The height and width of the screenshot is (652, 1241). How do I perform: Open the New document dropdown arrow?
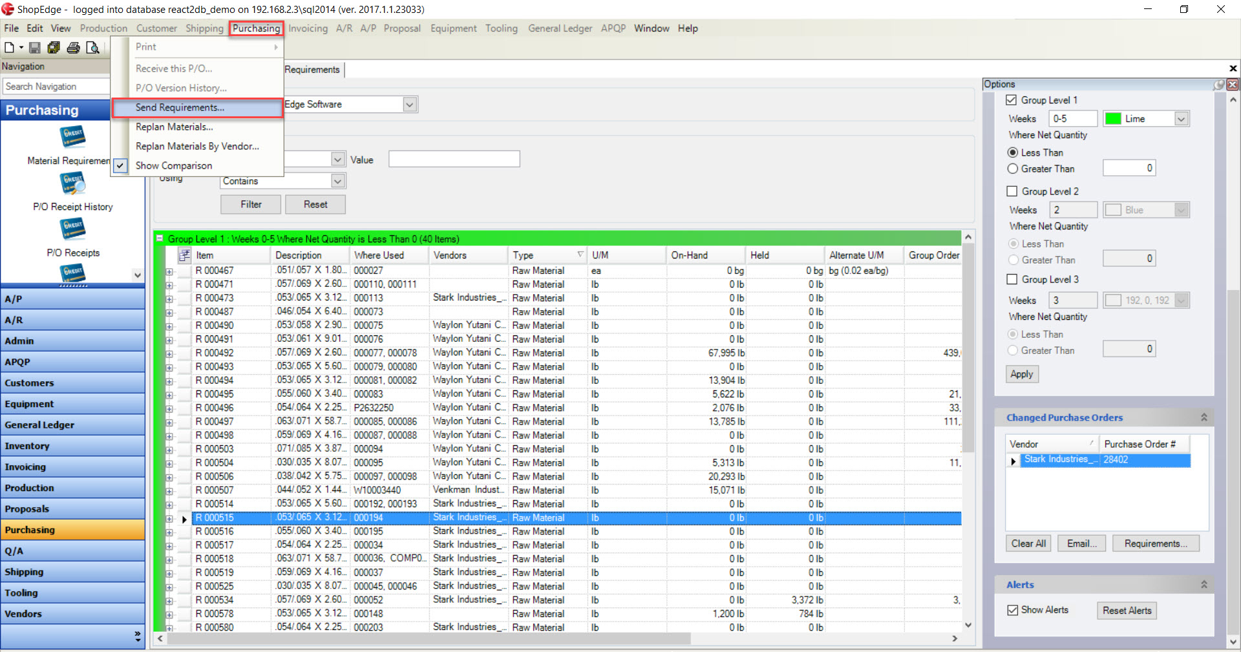click(21, 47)
